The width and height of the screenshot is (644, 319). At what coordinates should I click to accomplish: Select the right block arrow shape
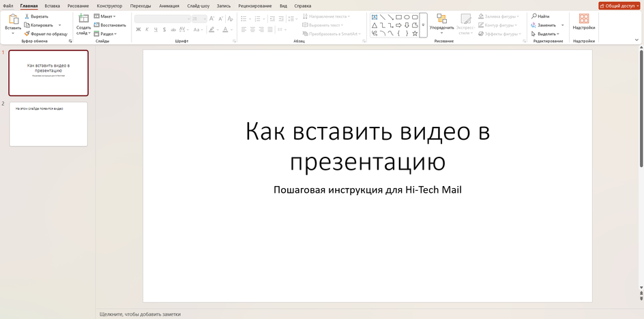[x=398, y=25]
